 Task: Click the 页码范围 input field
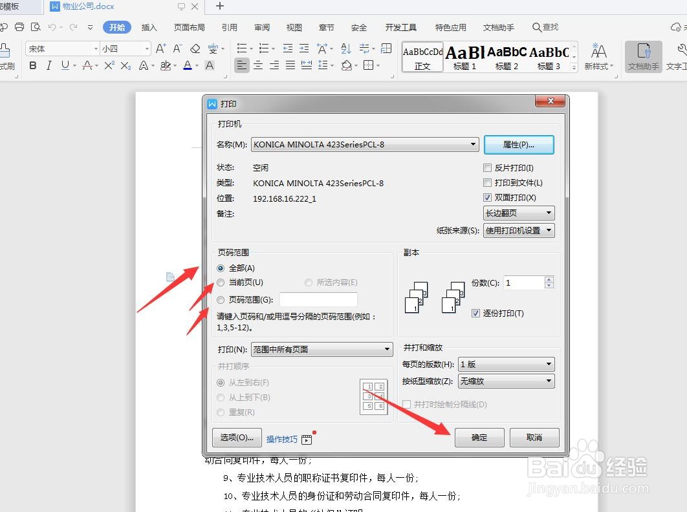tap(318, 299)
